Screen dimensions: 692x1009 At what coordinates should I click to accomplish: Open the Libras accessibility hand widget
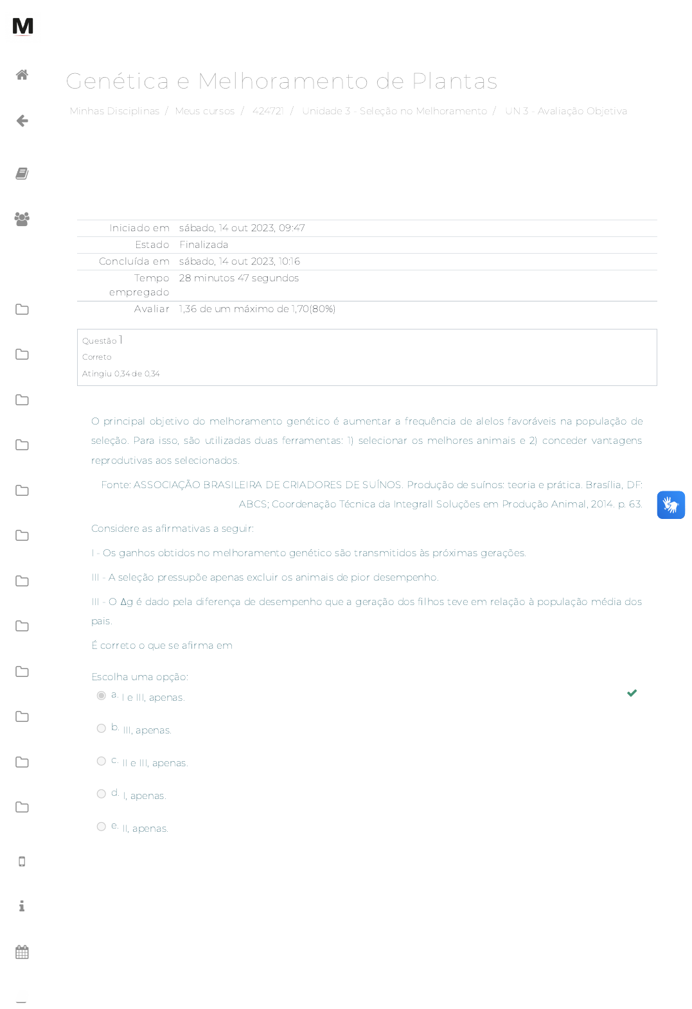(670, 505)
